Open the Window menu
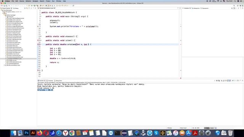 tap(58, 1)
